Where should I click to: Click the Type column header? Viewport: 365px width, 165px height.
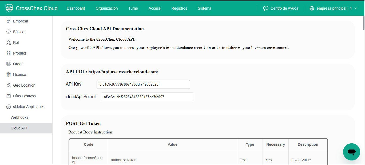[250, 144]
